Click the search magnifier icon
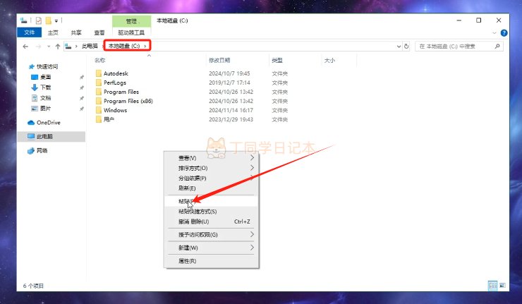Screen dimensions: 522x304 [497, 47]
